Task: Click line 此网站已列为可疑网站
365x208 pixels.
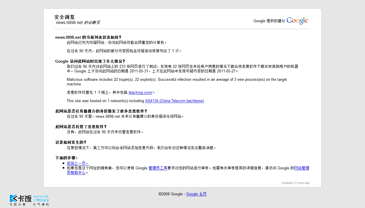Action: [117, 42]
